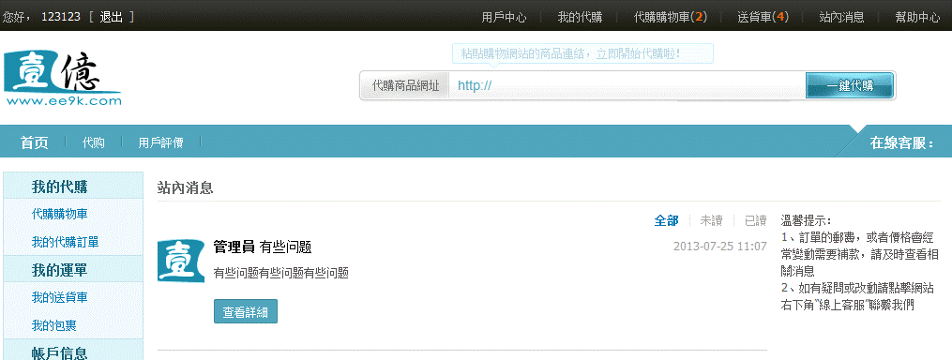Open 我的送貨車 in the sidebar
Image resolution: width=952 pixels, height=360 pixels.
(x=59, y=297)
